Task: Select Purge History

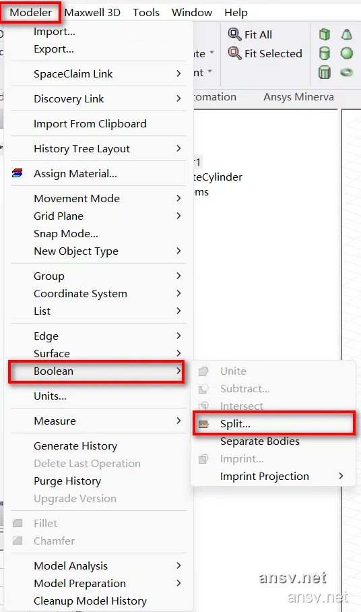Action: (x=67, y=481)
